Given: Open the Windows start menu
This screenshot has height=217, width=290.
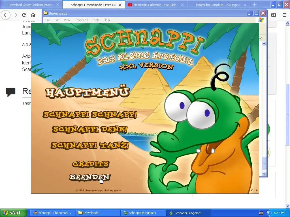Looking at the screenshot, I should click(x=13, y=213).
